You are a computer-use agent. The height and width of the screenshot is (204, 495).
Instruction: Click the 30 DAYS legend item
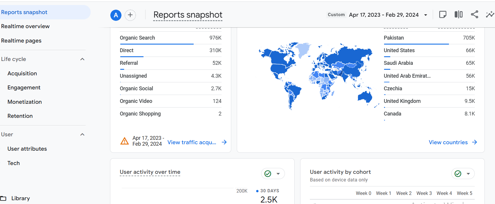coord(268,191)
